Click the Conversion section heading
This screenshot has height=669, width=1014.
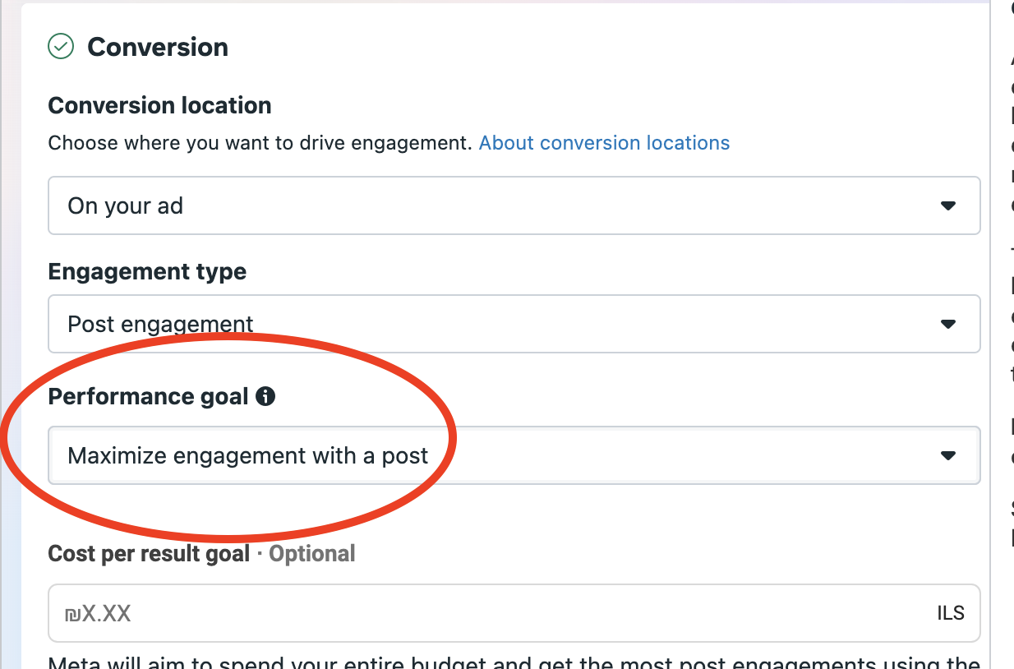coord(158,47)
